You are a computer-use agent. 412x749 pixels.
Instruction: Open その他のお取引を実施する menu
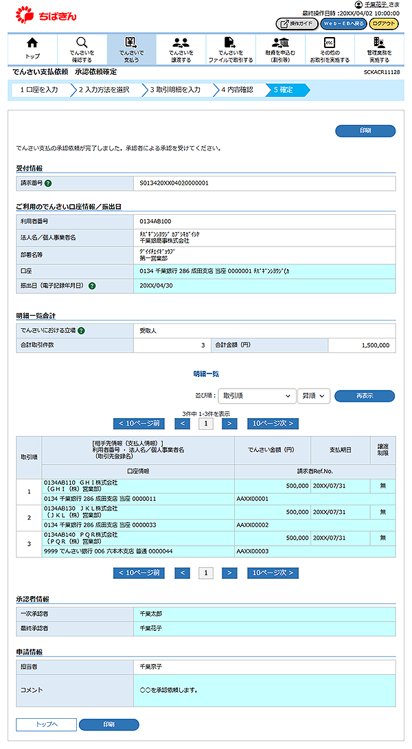[x=330, y=49]
